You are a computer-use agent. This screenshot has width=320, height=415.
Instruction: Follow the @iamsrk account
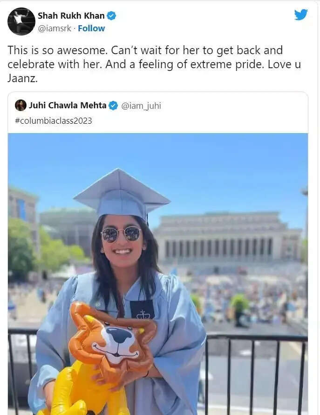(91, 28)
